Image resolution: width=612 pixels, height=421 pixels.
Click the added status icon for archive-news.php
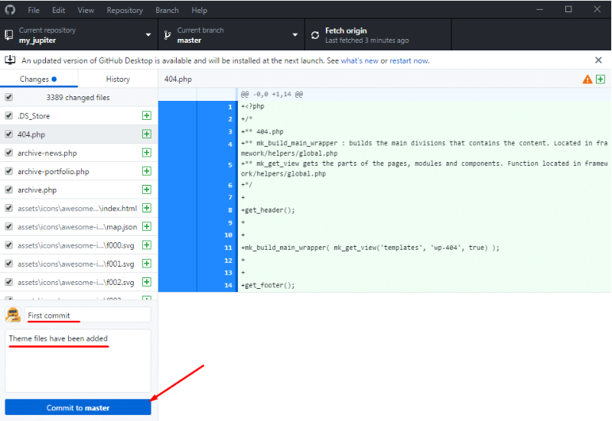pos(147,152)
